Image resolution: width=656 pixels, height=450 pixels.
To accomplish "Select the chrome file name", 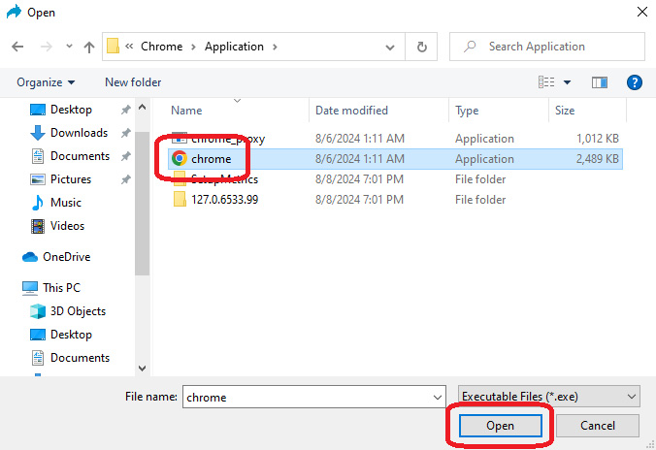I will pos(211,159).
